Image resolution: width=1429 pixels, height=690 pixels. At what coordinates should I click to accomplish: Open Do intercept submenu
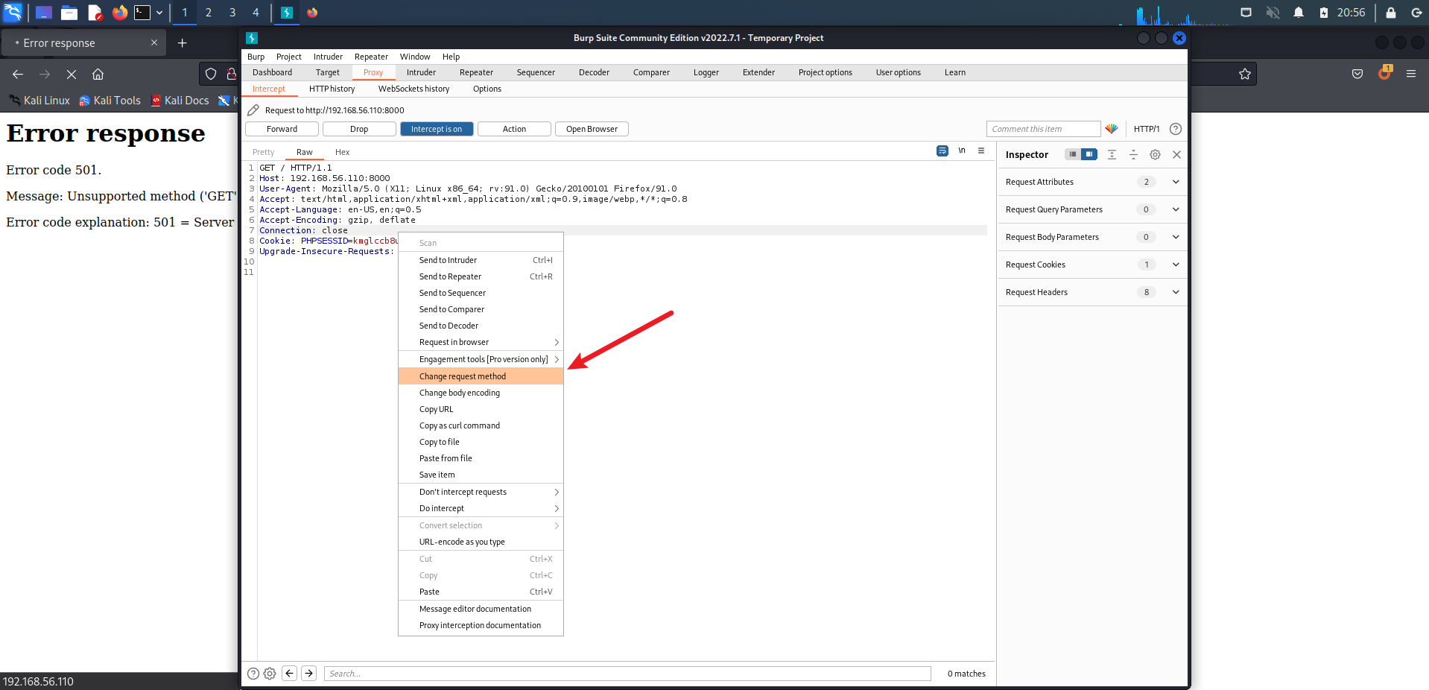(x=481, y=508)
